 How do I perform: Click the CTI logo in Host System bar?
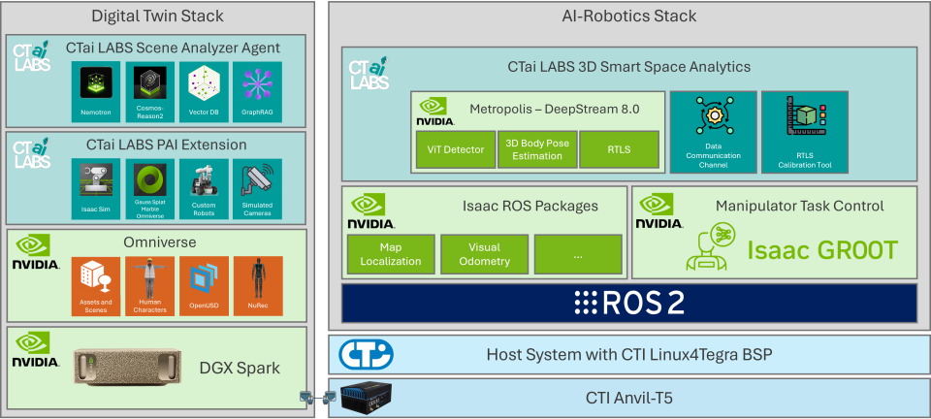pyautogui.click(x=366, y=354)
